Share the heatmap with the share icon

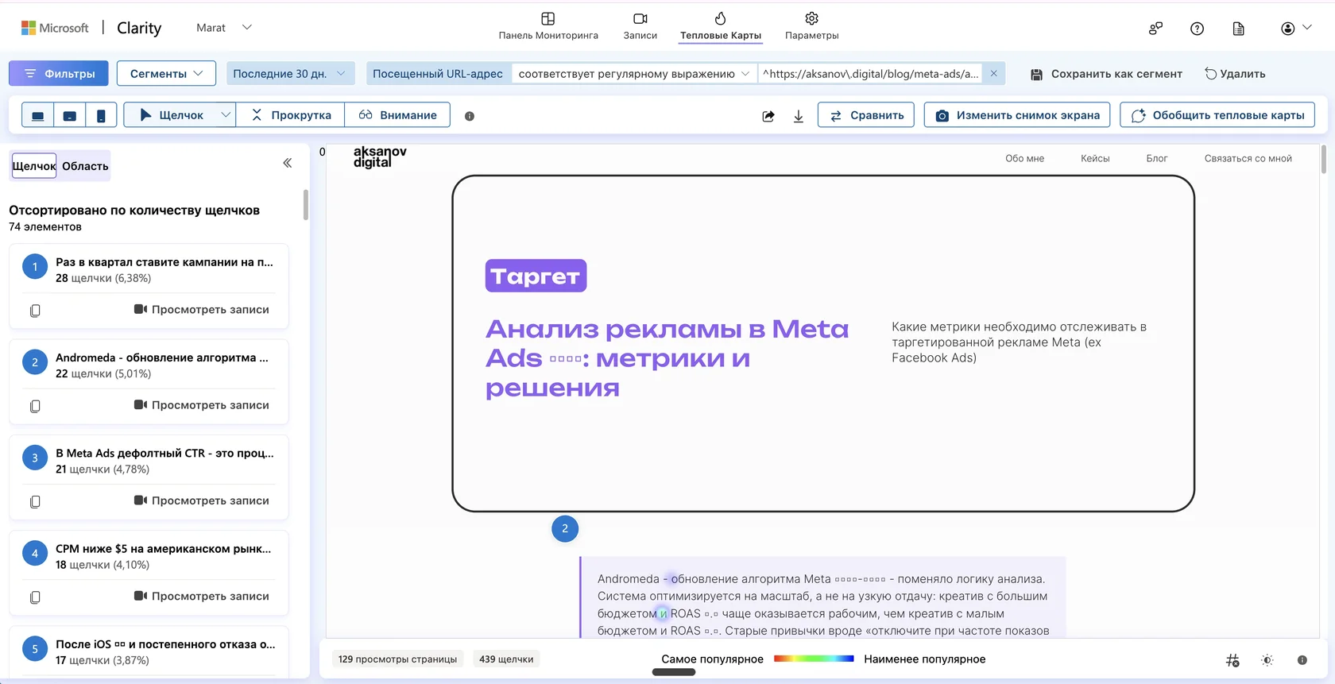tap(768, 116)
